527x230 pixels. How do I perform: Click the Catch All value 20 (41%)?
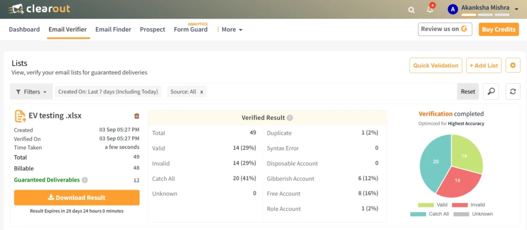244,178
